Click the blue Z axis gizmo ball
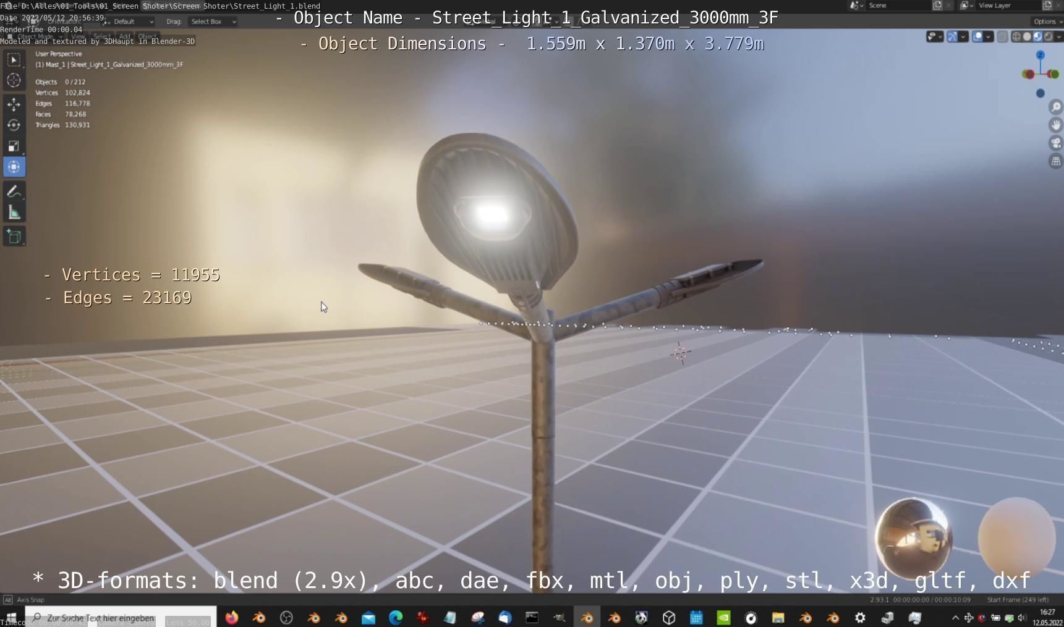1064x627 pixels. click(x=1040, y=56)
